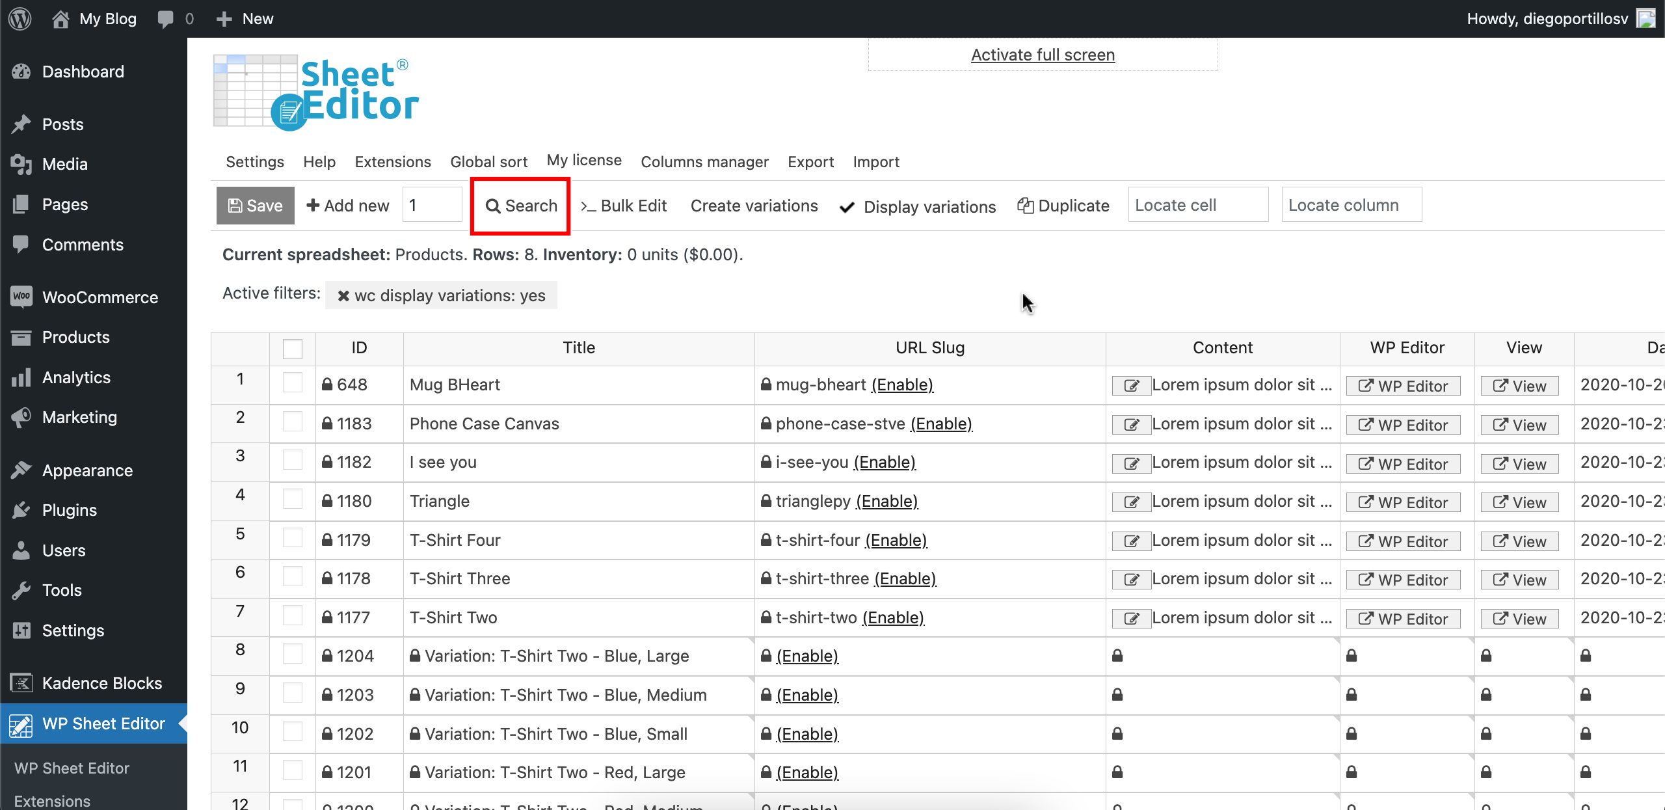Check row checkbox for ID 1183
The image size is (1665, 810).
pos(293,422)
